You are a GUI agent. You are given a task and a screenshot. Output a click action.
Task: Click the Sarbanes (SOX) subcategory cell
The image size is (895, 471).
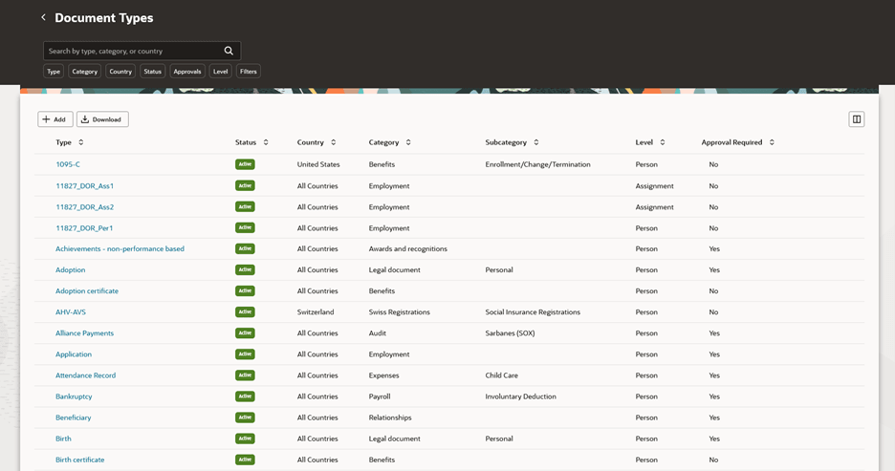510,333
